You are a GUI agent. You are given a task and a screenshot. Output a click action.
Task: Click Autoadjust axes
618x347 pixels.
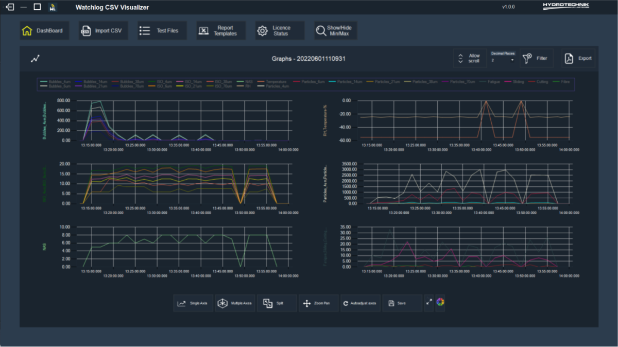pos(360,303)
